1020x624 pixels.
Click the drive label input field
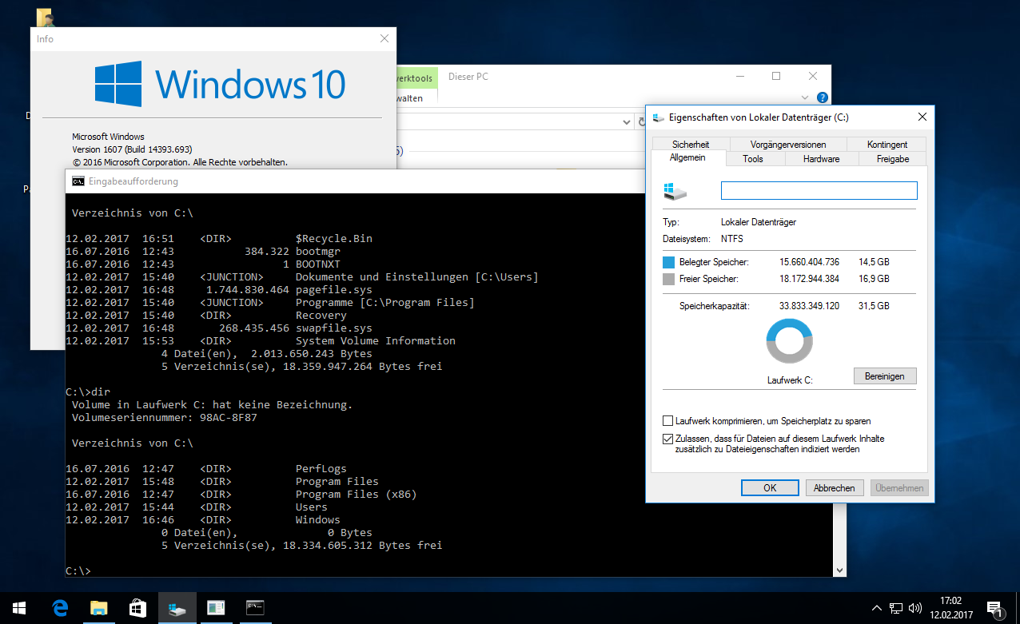click(819, 190)
